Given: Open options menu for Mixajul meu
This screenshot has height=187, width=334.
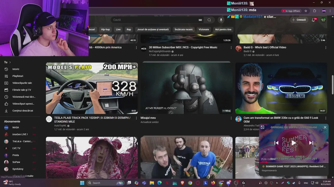Looking at the screenshot, I should point(231,118).
